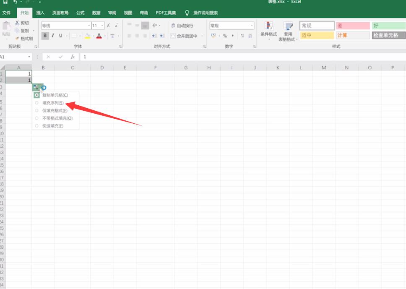Image resolution: width=406 pixels, height=289 pixels.
Task: Click the Format Painter brush icon
Action: pos(17,38)
